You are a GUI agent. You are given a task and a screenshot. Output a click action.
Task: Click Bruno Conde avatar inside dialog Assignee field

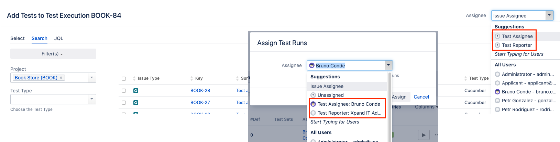312,65
